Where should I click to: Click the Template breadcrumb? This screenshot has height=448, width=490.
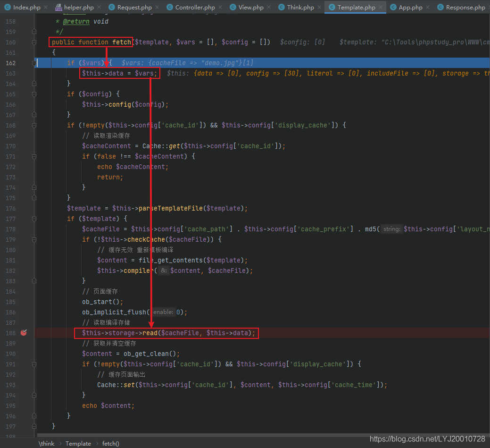78,444
